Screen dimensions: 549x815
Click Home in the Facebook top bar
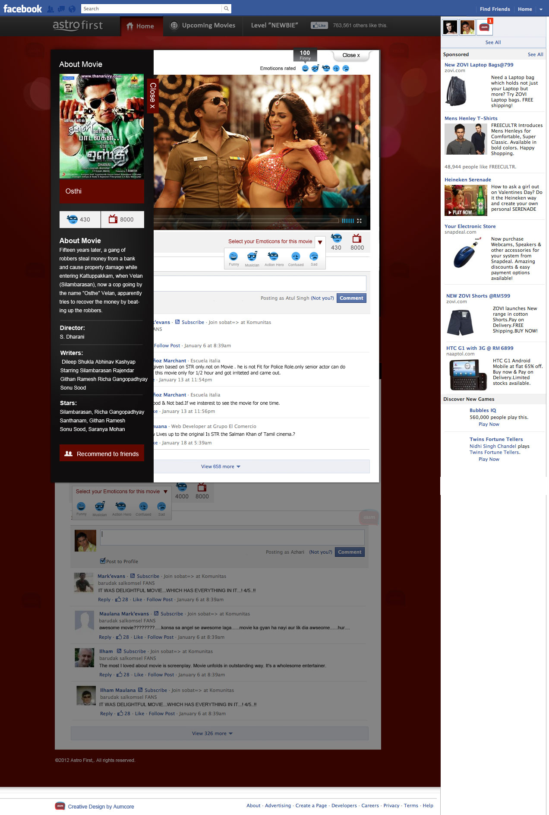click(525, 9)
